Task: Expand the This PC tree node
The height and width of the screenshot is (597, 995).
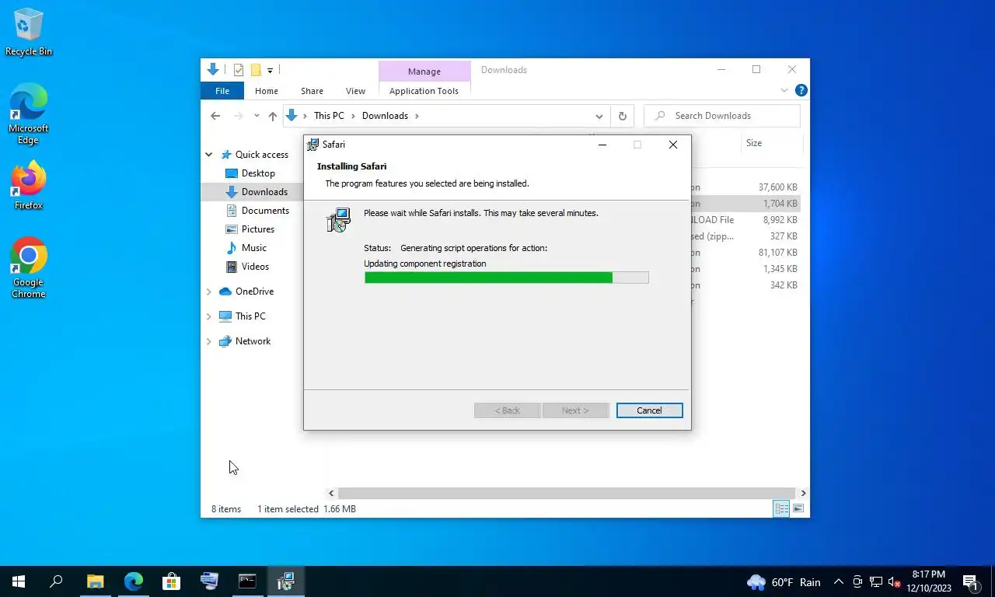Action: tap(208, 316)
